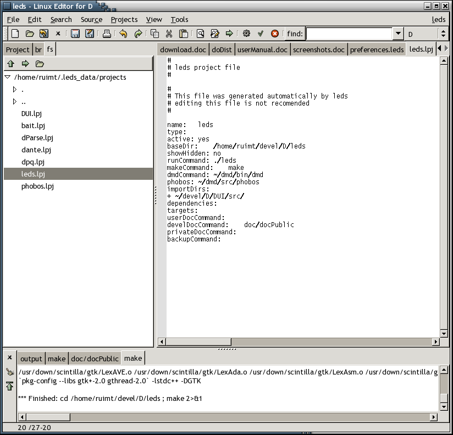Create a new file with the blank page icon

[x=15, y=34]
